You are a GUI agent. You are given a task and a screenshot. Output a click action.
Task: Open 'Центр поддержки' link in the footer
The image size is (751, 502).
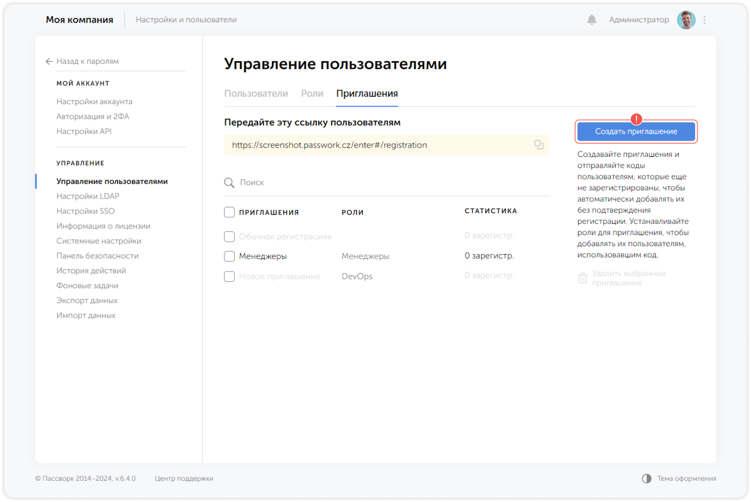(184, 478)
